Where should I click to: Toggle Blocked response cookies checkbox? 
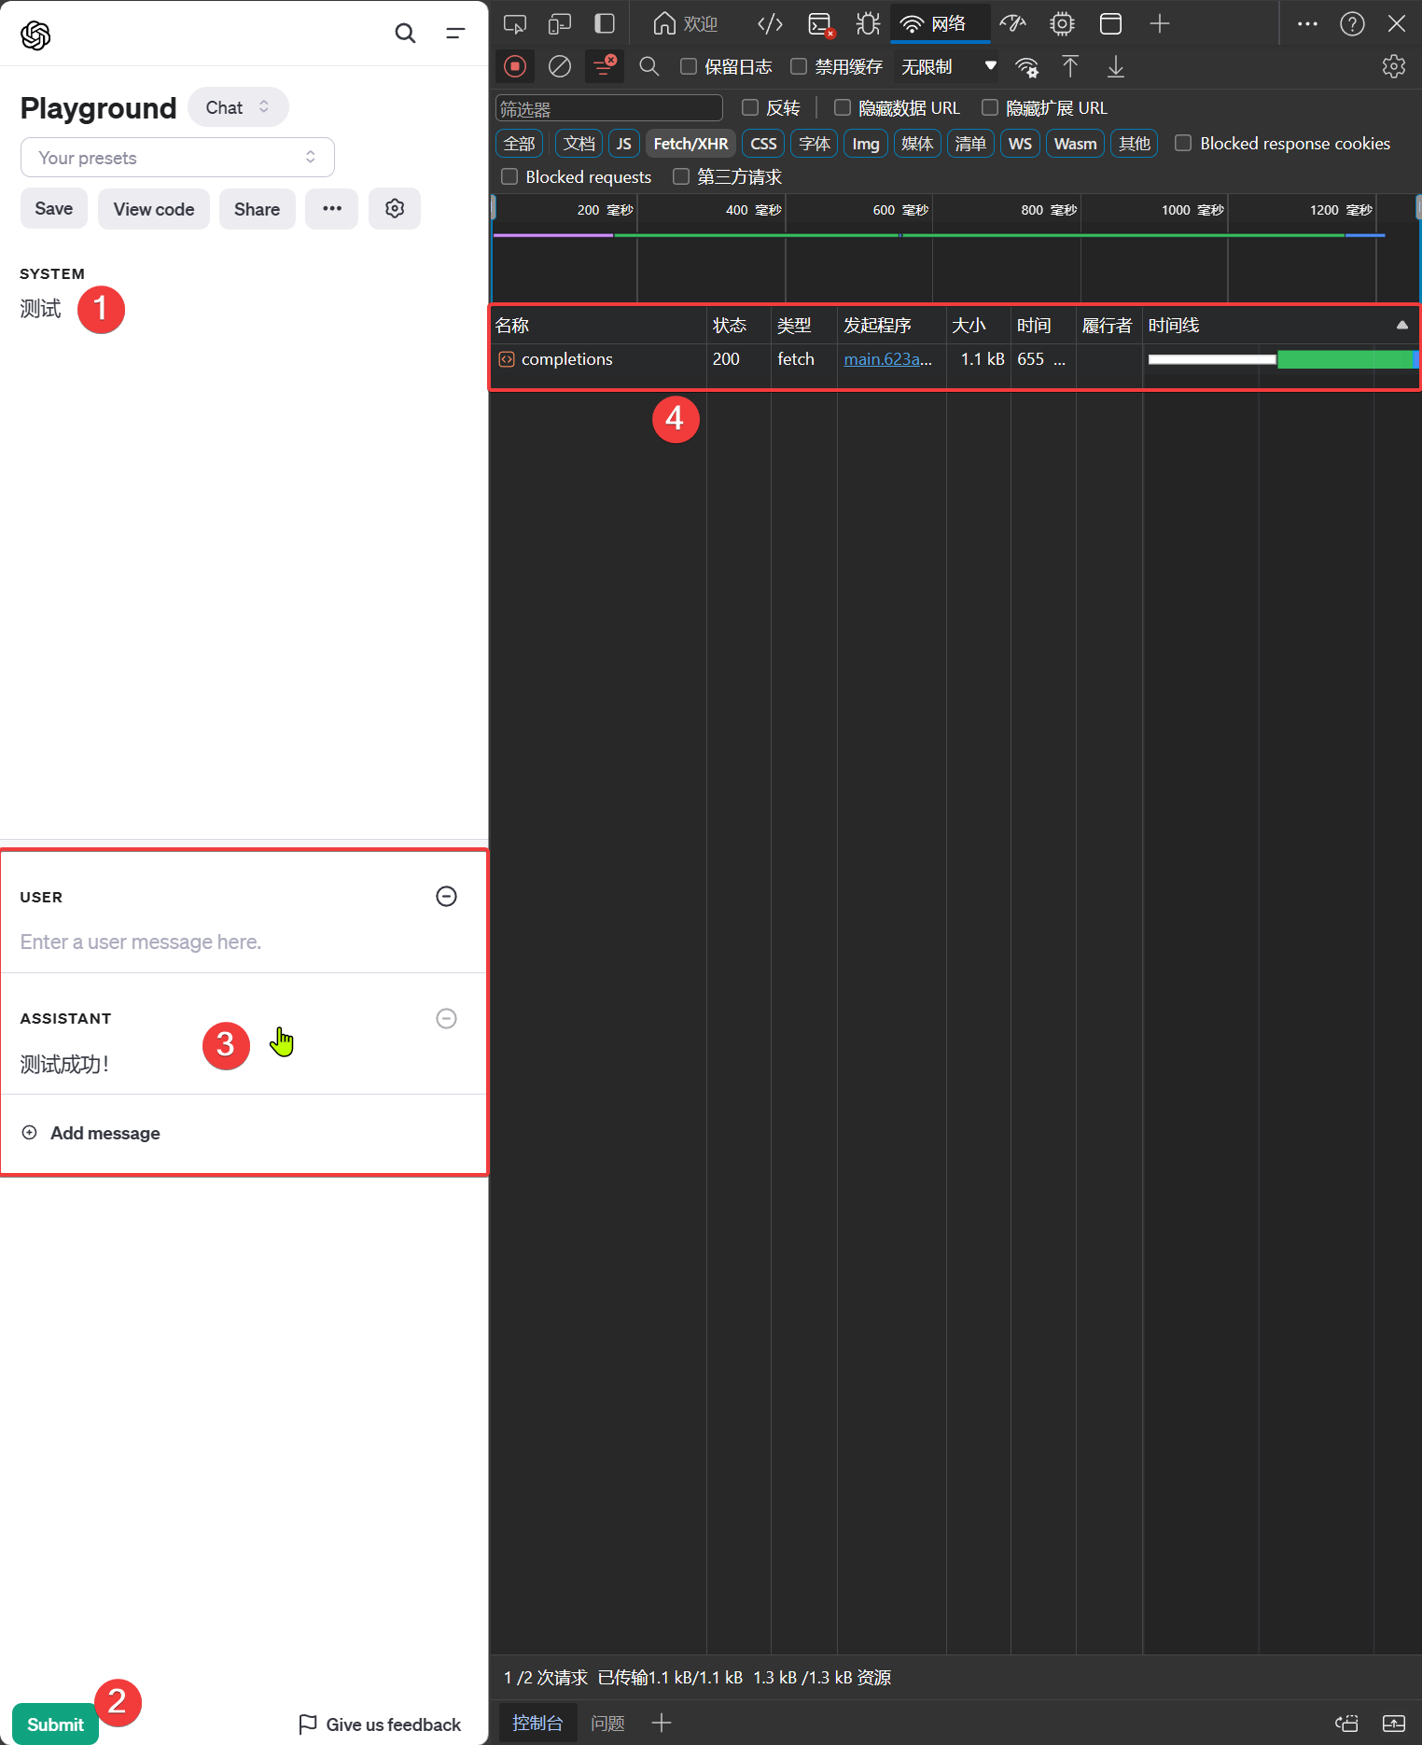click(x=1183, y=143)
